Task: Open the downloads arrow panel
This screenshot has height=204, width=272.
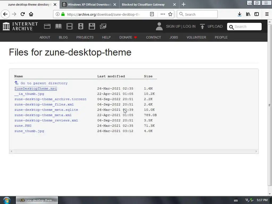Action: click(x=240, y=14)
